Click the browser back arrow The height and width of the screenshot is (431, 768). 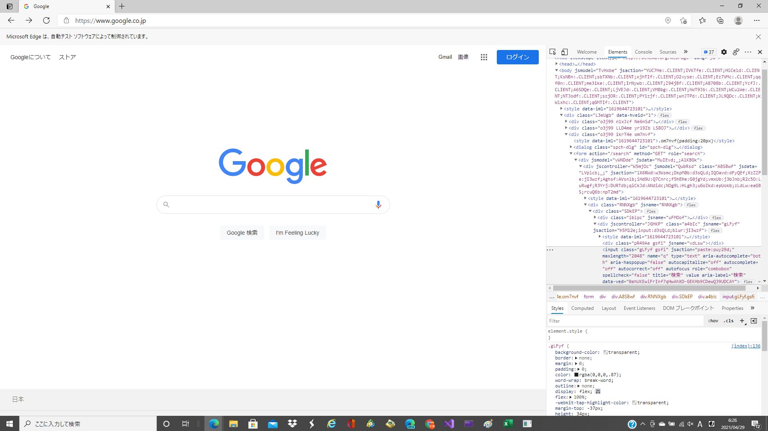pyautogui.click(x=11, y=20)
